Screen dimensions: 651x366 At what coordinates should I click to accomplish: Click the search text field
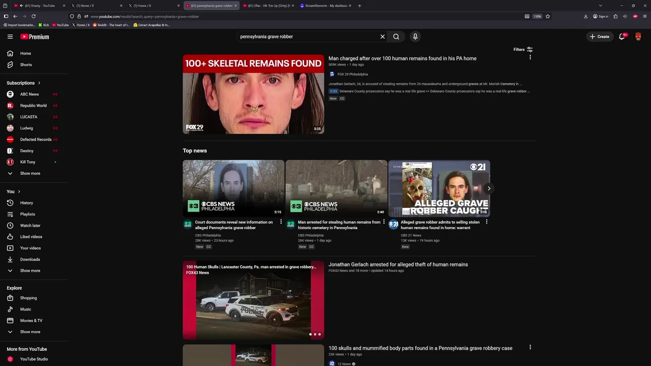pos(308,37)
